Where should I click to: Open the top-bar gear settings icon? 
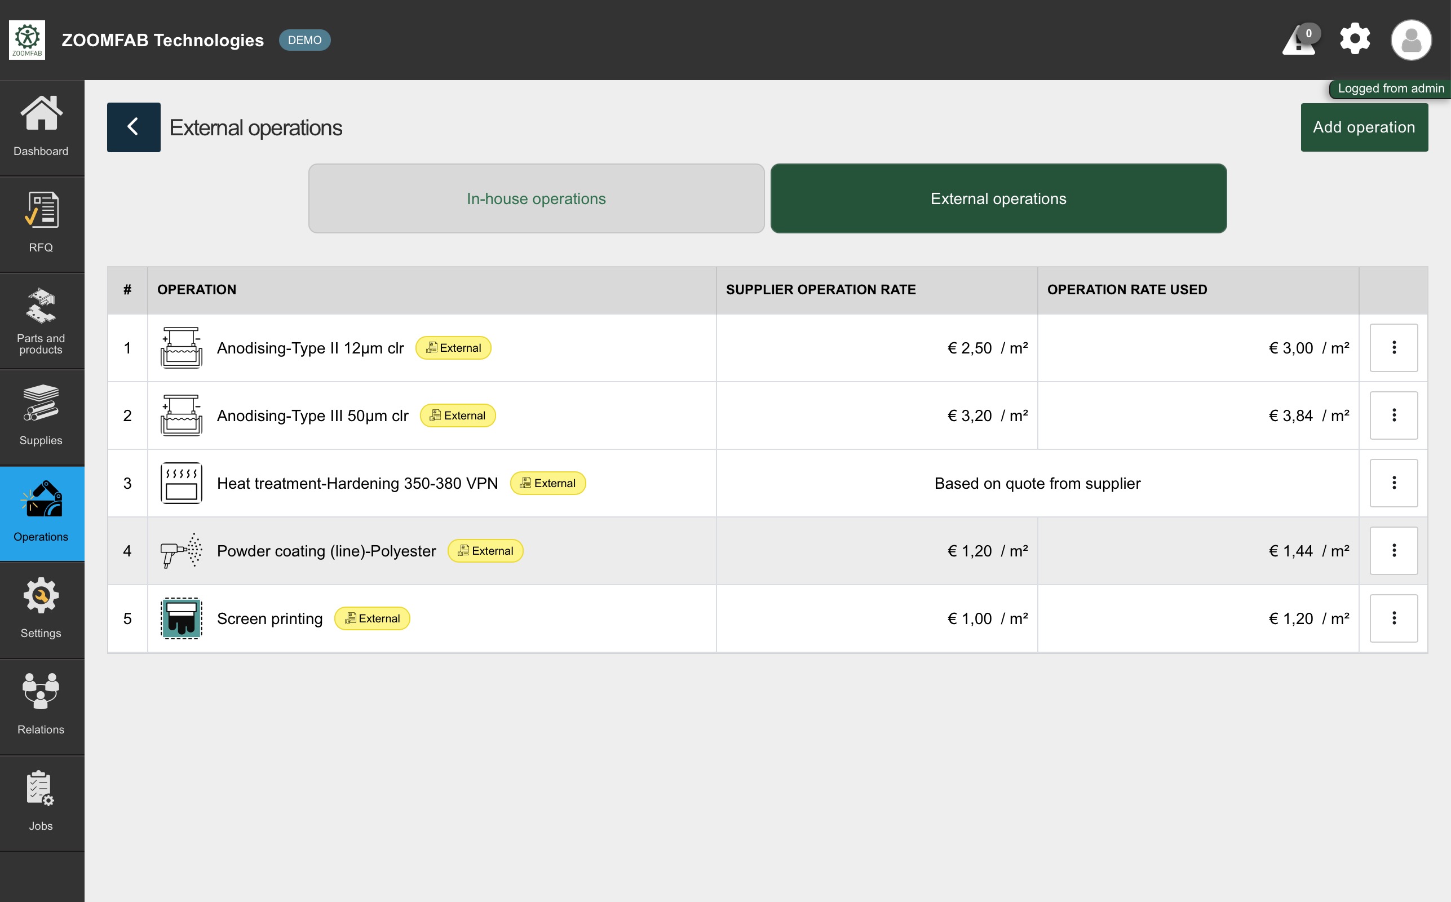pyautogui.click(x=1355, y=39)
